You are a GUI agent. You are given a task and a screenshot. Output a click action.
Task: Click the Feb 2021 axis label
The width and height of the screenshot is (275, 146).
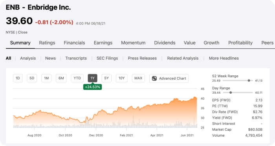click(x=126, y=135)
